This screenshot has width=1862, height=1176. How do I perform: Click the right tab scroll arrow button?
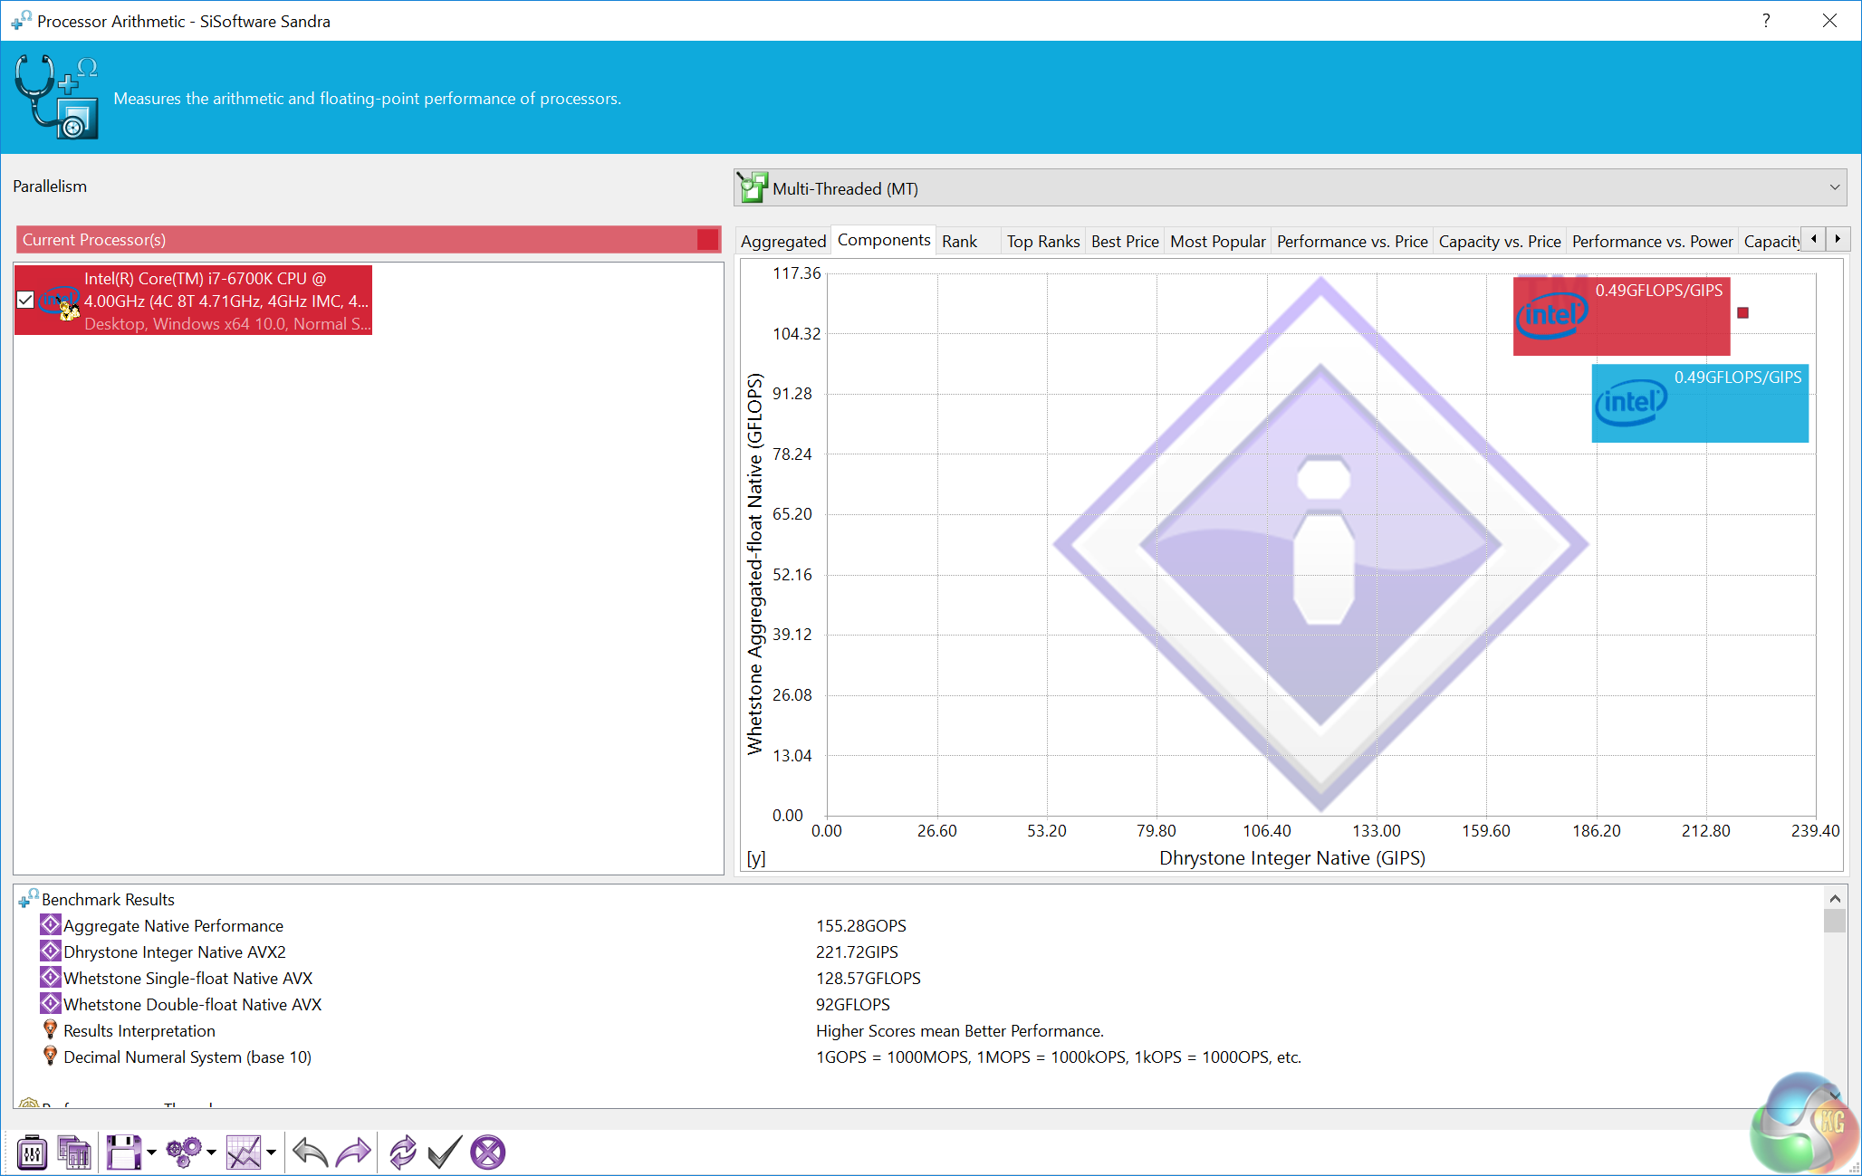click(1838, 239)
